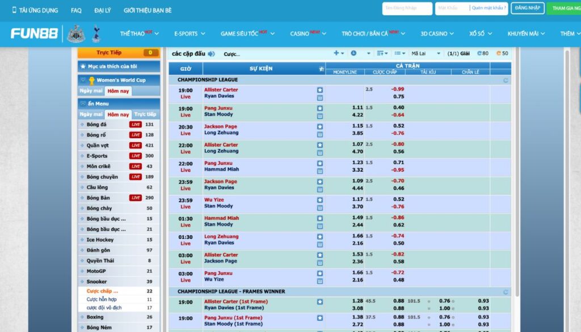Open the ĐẠI LÝ link
The height and width of the screenshot is (332, 581).
coord(103,10)
